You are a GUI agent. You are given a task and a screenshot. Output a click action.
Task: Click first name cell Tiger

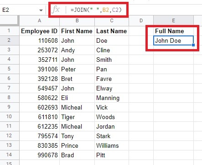(77, 117)
